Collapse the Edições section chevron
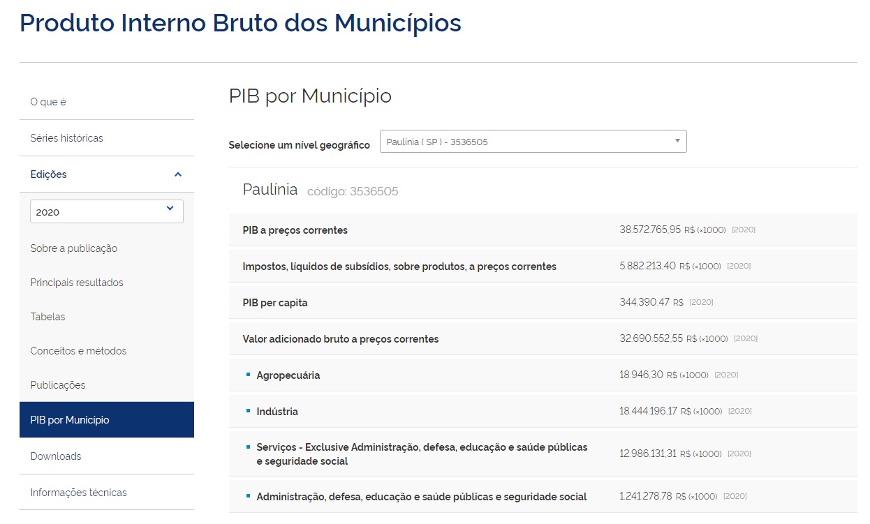870x524 pixels. [x=177, y=174]
